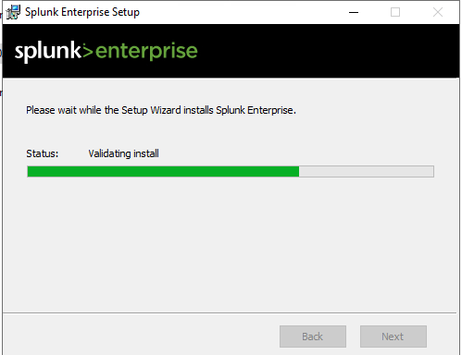Click the Status: label
The width and height of the screenshot is (462, 355).
click(x=42, y=153)
